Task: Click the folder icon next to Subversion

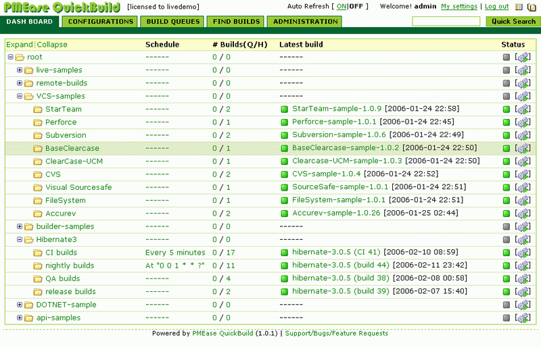Action: point(38,135)
